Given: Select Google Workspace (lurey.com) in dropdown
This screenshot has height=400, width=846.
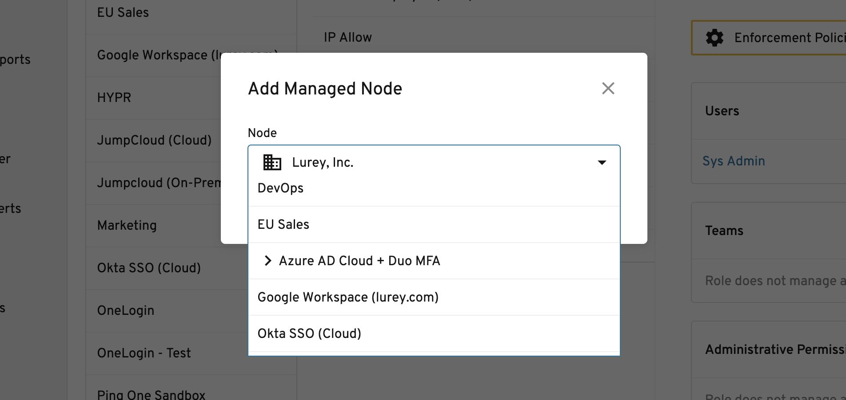Looking at the screenshot, I should click(434, 297).
